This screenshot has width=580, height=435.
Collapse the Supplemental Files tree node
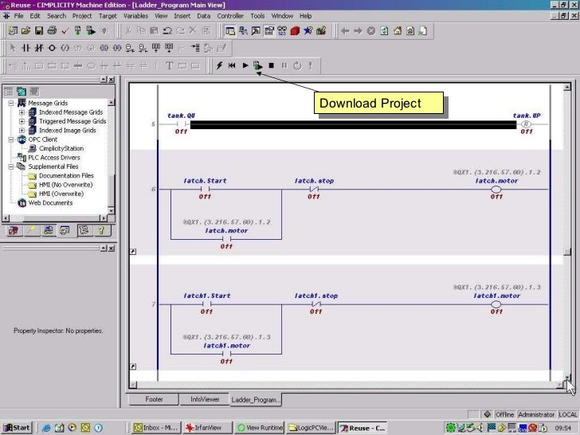click(11, 167)
